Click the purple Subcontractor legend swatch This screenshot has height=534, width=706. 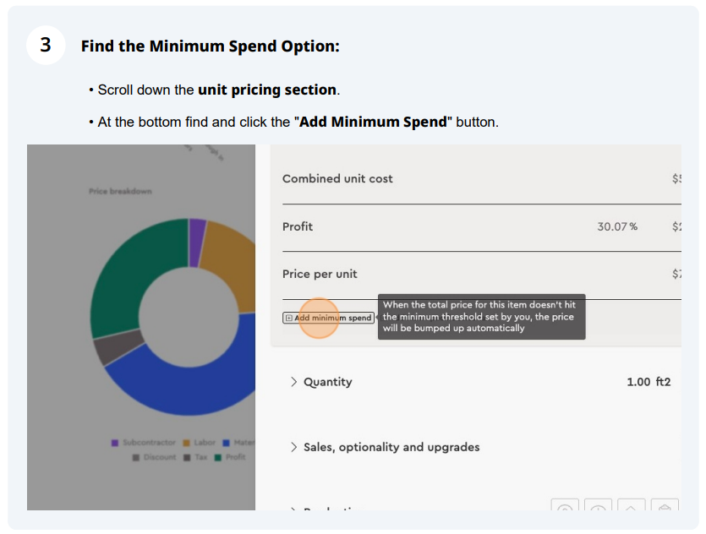pyautogui.click(x=115, y=443)
